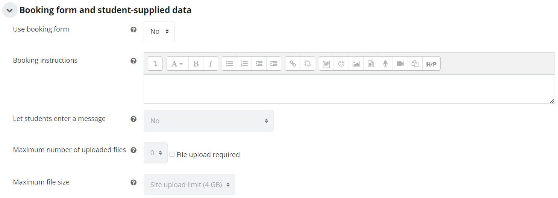
Task: Insert an unordered bullet list
Action: (x=229, y=63)
